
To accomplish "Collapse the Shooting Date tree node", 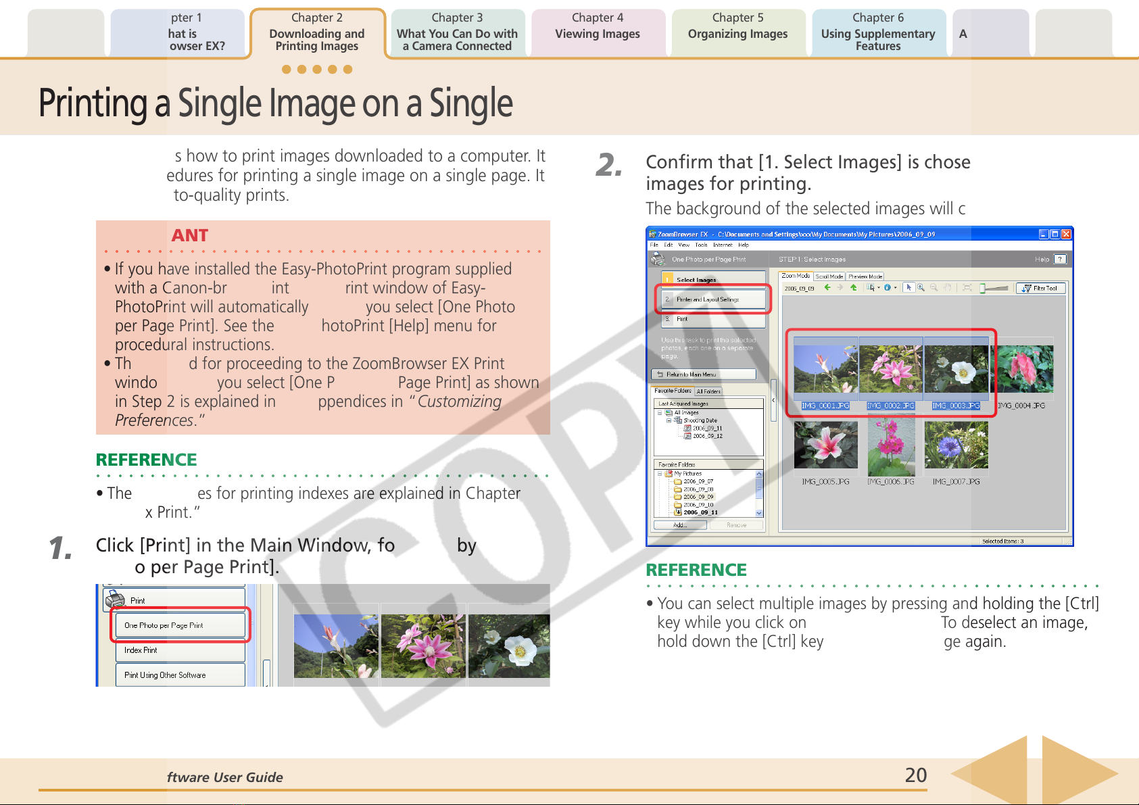I will [x=669, y=420].
